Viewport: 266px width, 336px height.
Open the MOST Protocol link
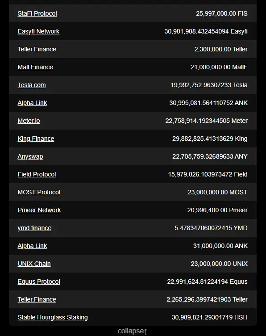[39, 192]
